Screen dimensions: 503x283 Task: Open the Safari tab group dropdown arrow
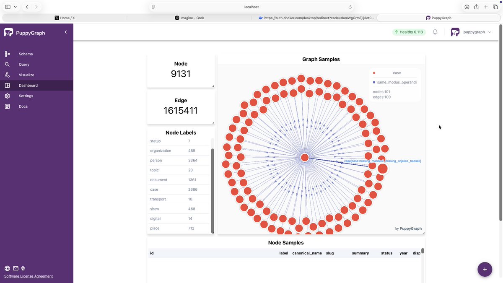(x=16, y=7)
